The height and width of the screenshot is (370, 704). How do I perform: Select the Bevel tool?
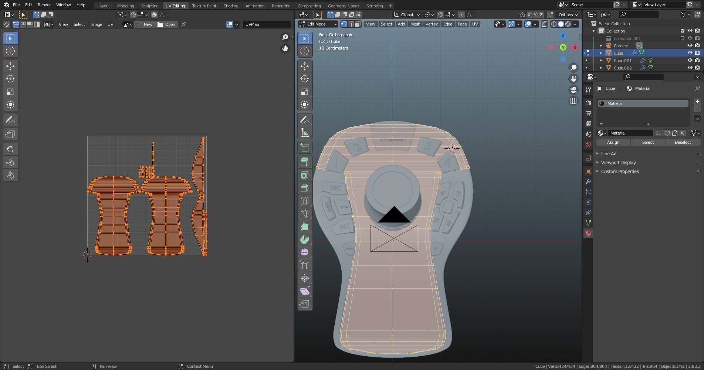click(x=305, y=188)
